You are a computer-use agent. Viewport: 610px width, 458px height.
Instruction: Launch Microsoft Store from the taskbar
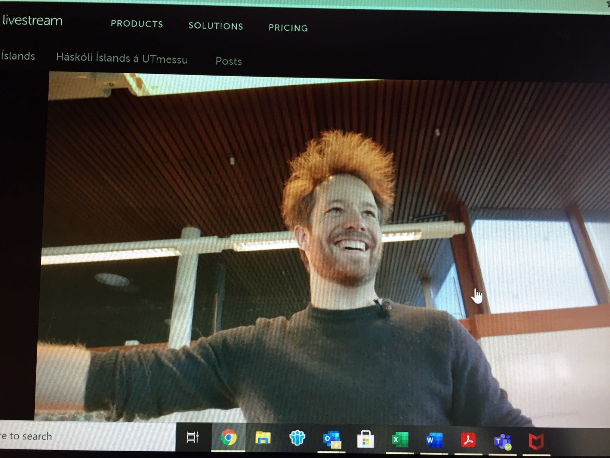tap(366, 439)
